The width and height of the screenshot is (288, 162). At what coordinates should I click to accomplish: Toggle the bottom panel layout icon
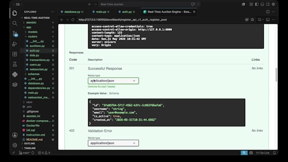[x=262, y=4]
